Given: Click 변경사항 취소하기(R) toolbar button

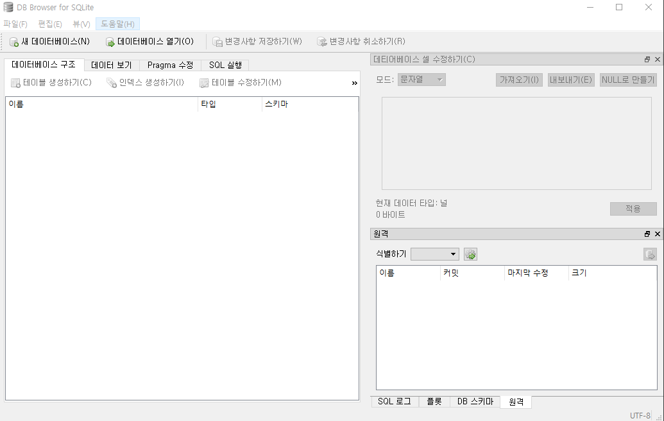Looking at the screenshot, I should [361, 42].
